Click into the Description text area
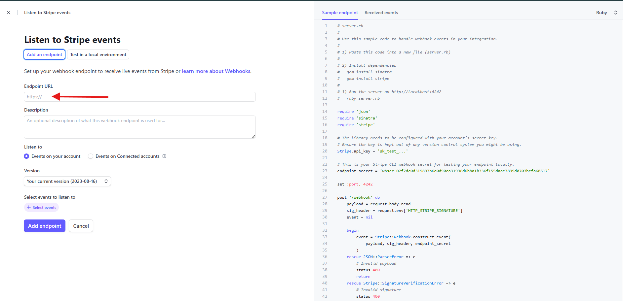This screenshot has width=623, height=301. [139, 127]
